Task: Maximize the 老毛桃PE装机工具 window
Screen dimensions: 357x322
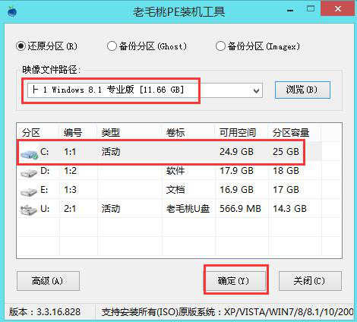Action: [311, 9]
